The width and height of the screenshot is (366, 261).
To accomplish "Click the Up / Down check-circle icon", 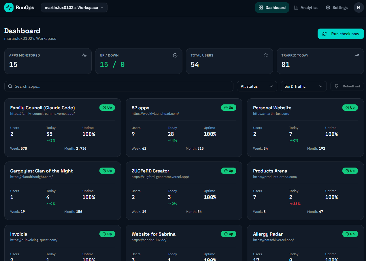I will click(x=175, y=55).
